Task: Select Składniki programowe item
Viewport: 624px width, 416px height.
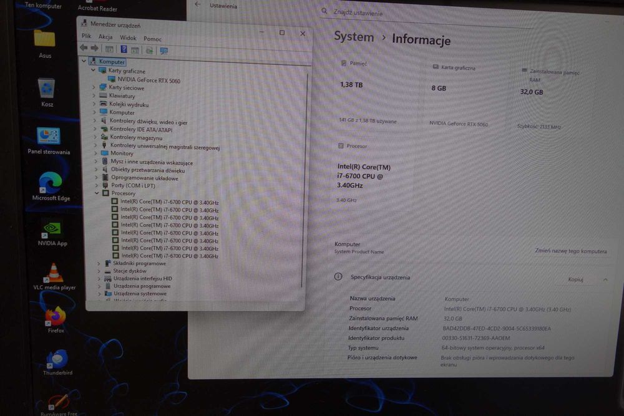Action: click(139, 263)
